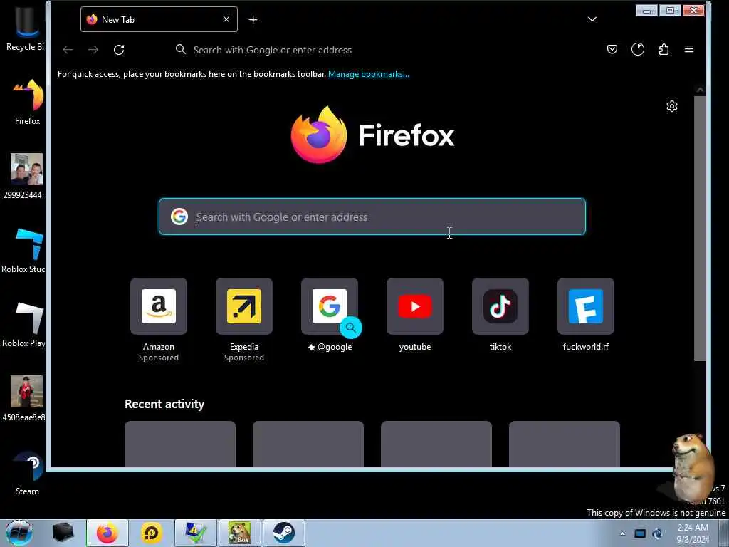Viewport: 729px width, 547px height.
Task: Click the monitor icon in system tray
Action: point(640,533)
